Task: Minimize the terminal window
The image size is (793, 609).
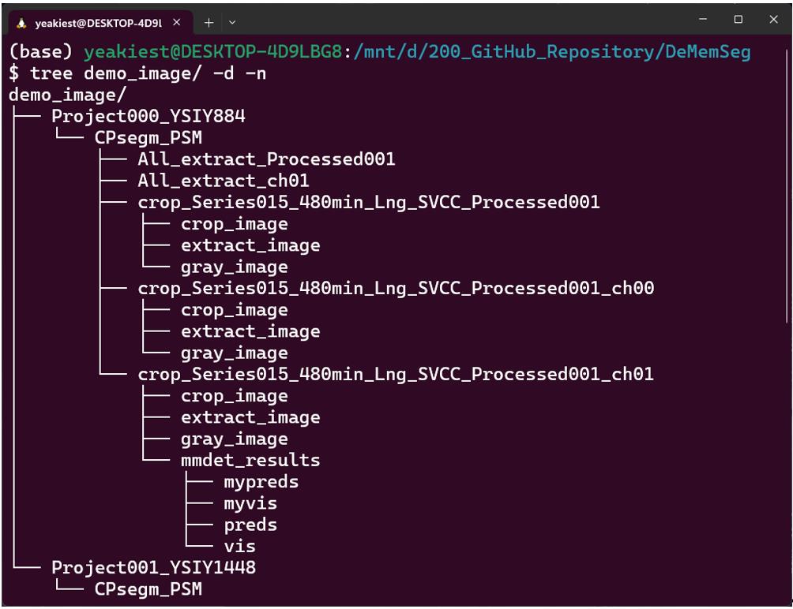Action: (703, 20)
